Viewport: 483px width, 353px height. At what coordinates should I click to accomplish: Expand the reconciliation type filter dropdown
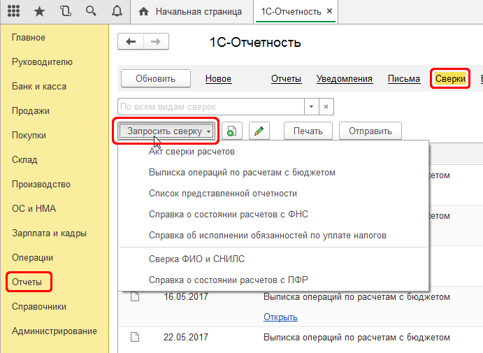pos(312,107)
